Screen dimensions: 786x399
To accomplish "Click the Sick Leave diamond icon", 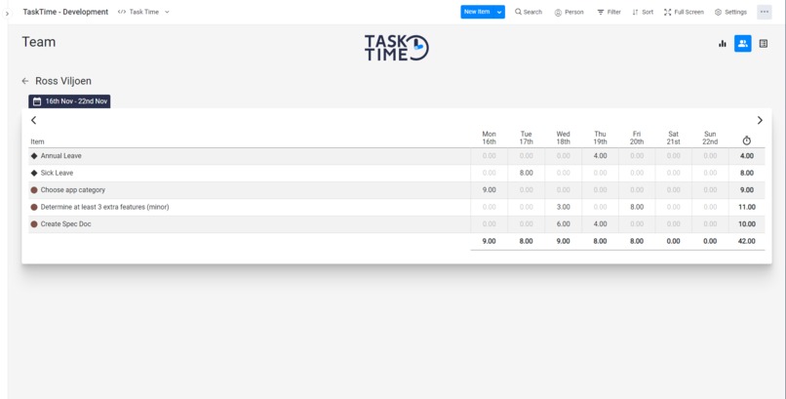I will click(34, 173).
